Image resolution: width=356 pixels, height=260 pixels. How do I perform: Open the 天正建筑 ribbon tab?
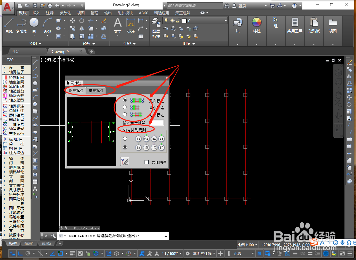point(183,13)
